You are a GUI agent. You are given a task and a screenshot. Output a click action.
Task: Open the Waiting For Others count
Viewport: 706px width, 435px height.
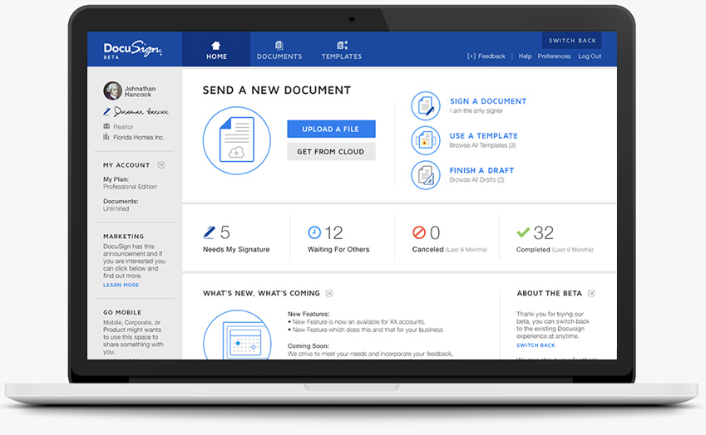pos(333,232)
